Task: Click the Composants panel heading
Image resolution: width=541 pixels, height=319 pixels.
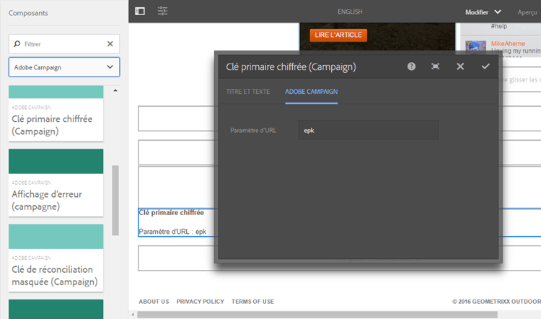Action: point(28,13)
